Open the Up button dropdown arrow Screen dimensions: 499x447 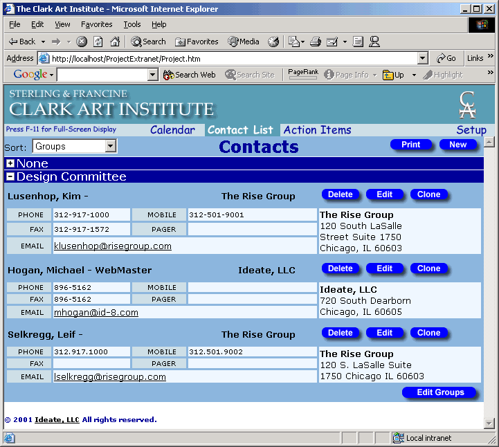pyautogui.click(x=414, y=75)
